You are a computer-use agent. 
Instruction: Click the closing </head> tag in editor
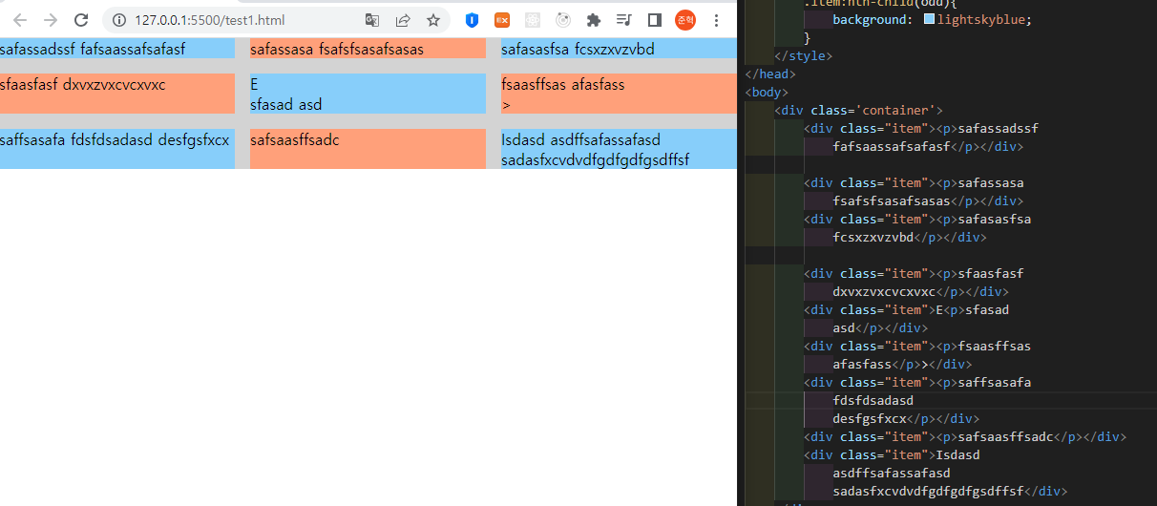tap(770, 74)
